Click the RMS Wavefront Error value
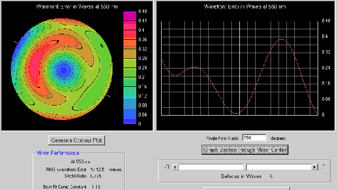Screen dimensions: 337x190 tap(97, 169)
